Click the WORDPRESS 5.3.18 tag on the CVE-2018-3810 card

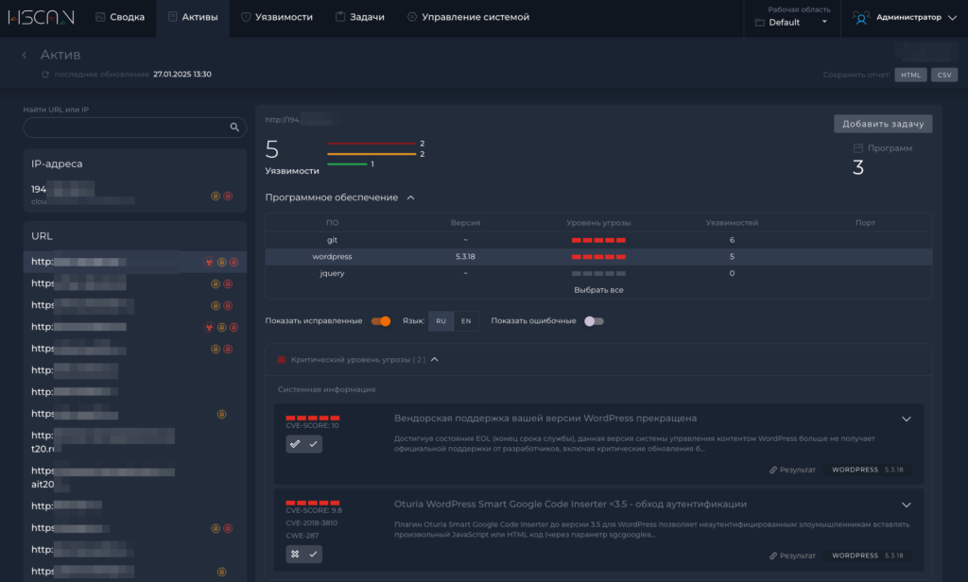[868, 556]
